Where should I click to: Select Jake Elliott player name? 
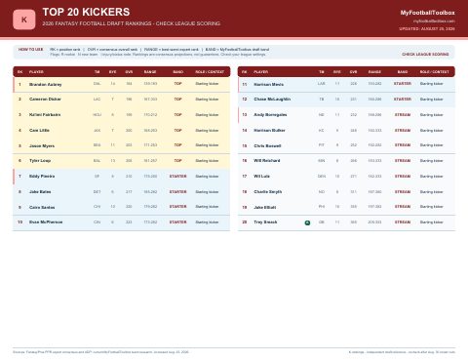pos(265,207)
